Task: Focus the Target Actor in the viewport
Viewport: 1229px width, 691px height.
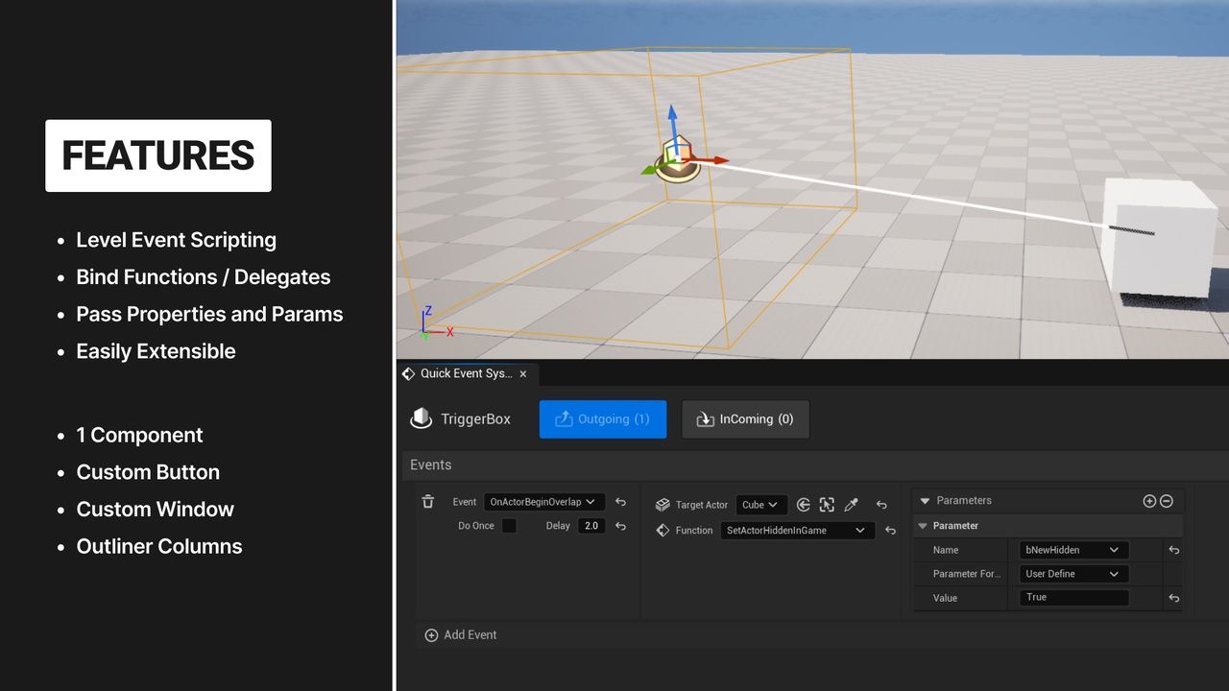Action: tap(827, 505)
